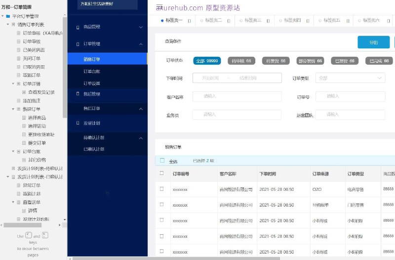Click the tree panel horizontal scrollbar thumb
The image size is (395, 260).
[22, 225]
